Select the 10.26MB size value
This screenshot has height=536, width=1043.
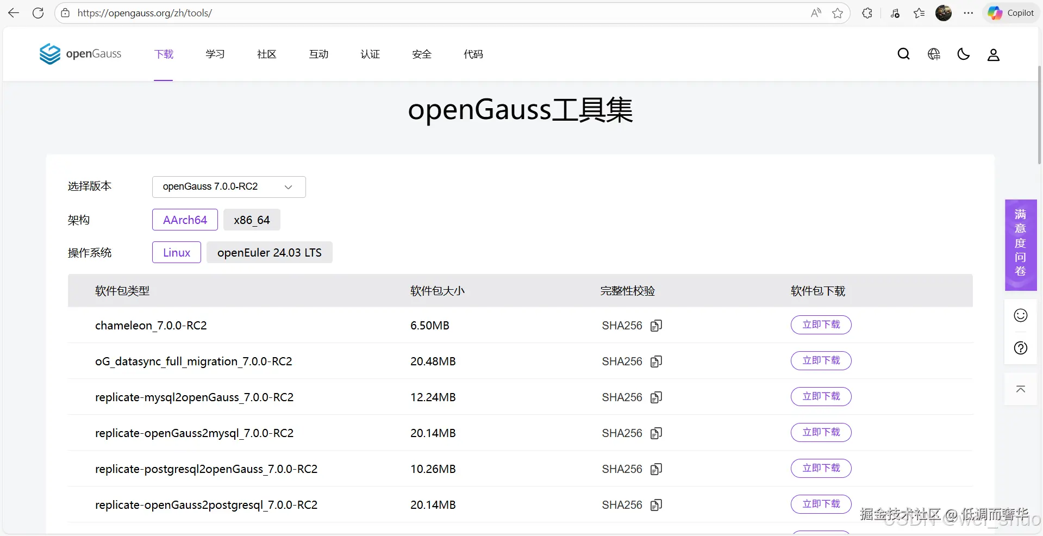point(433,469)
